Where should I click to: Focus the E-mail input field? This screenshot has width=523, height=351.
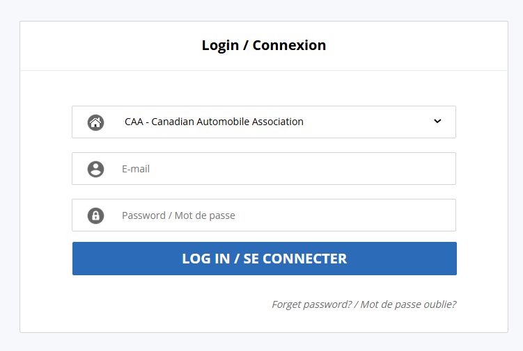[x=279, y=169]
